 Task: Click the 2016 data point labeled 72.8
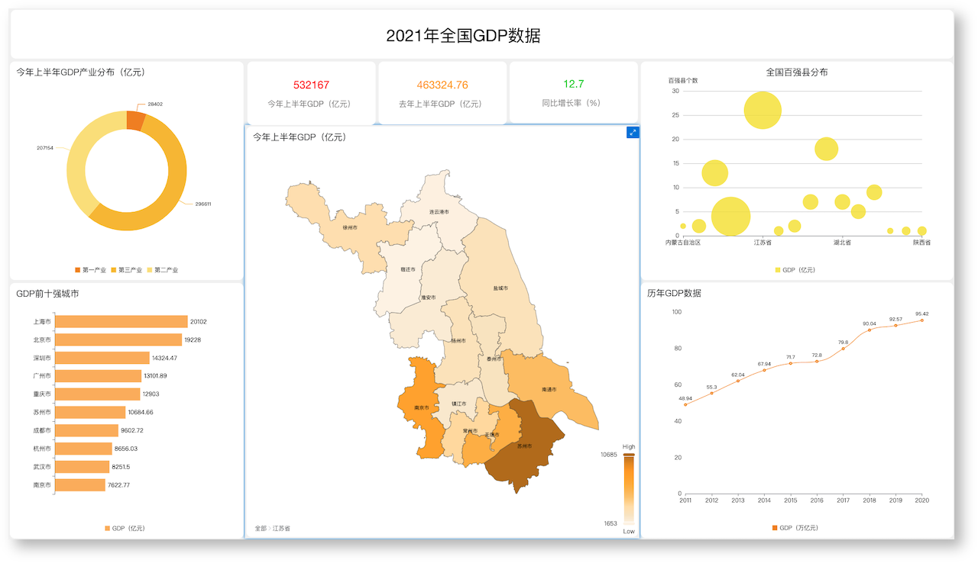coord(817,361)
